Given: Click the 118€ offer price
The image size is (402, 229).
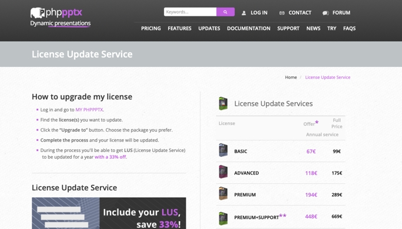Looking at the screenshot, I should (311, 173).
